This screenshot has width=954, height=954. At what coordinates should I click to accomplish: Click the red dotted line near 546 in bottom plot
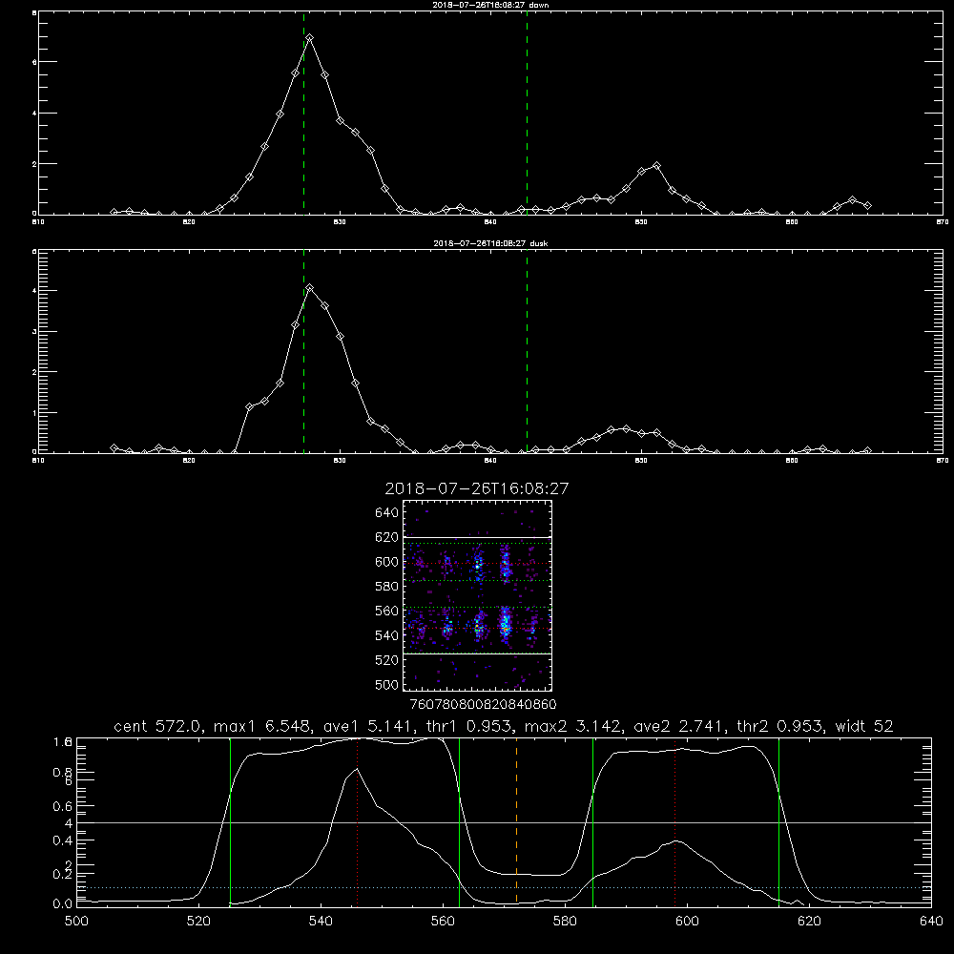pos(357,820)
